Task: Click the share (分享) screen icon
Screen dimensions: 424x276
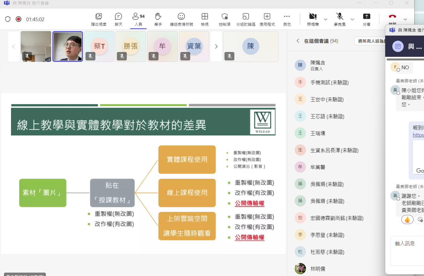Action: pos(367,16)
